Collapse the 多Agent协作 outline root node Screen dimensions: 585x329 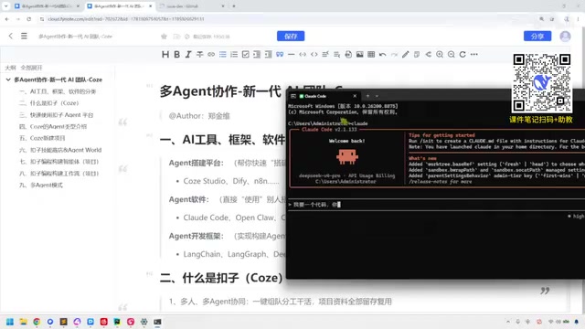8,80
